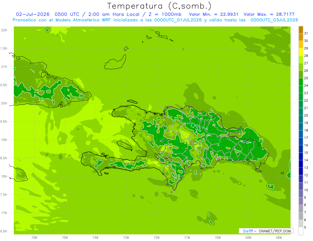Click the dark orange swatch above 31 in colorbar
This screenshot has height=241, width=313.
pyautogui.click(x=301, y=30)
